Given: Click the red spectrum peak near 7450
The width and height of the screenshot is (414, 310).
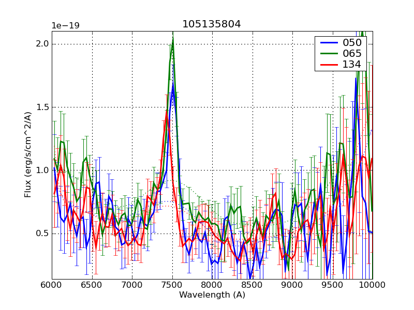Looking at the screenshot, I should click(167, 112).
